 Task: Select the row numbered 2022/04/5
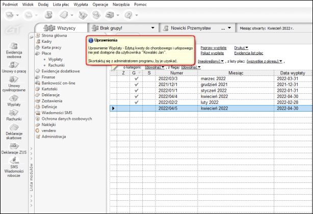(211, 109)
